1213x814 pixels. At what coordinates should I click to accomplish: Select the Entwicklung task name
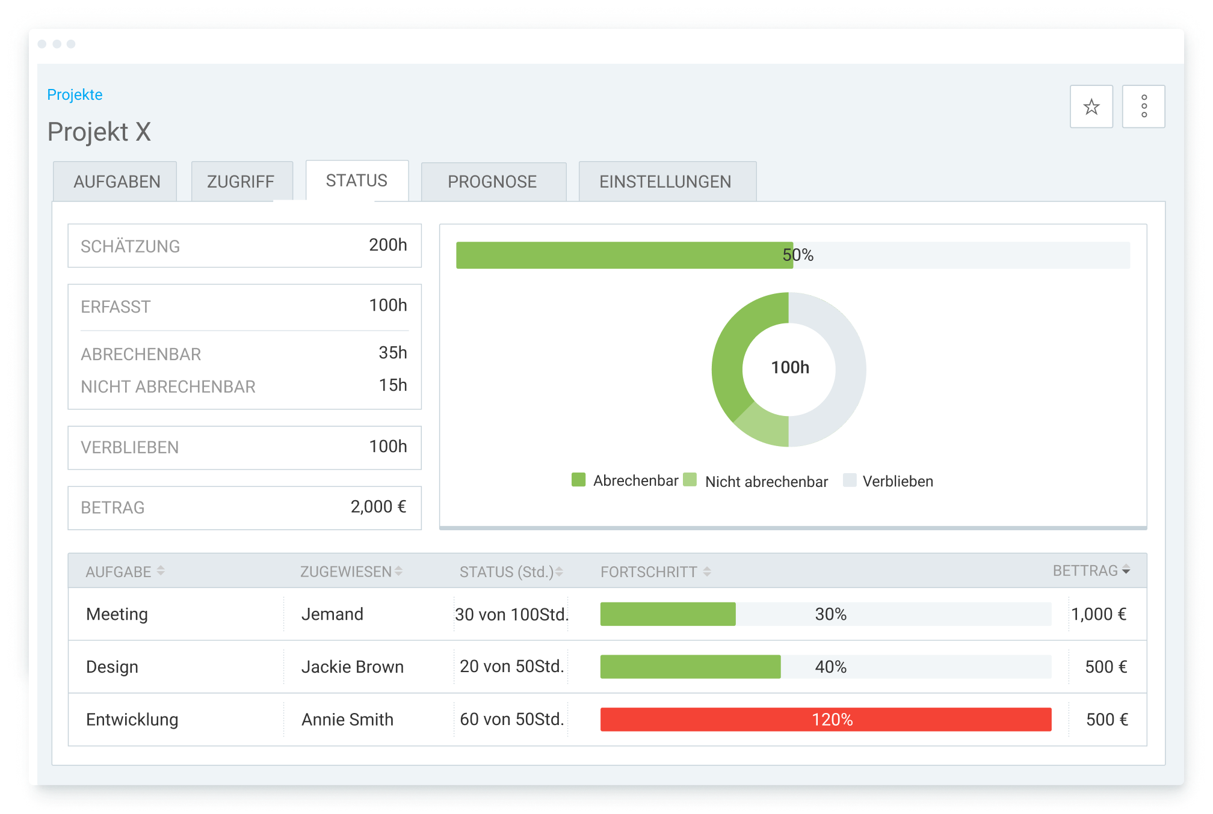132,719
